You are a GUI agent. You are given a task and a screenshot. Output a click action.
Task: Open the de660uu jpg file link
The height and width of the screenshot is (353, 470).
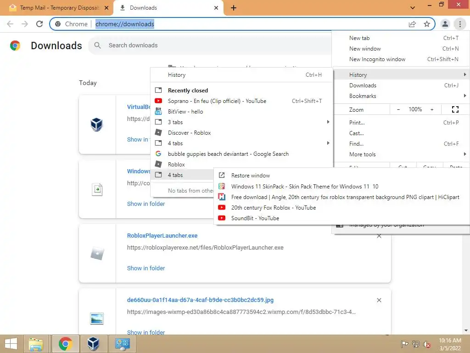click(x=200, y=300)
